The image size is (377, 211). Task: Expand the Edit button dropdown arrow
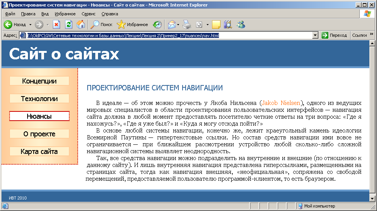207,25
